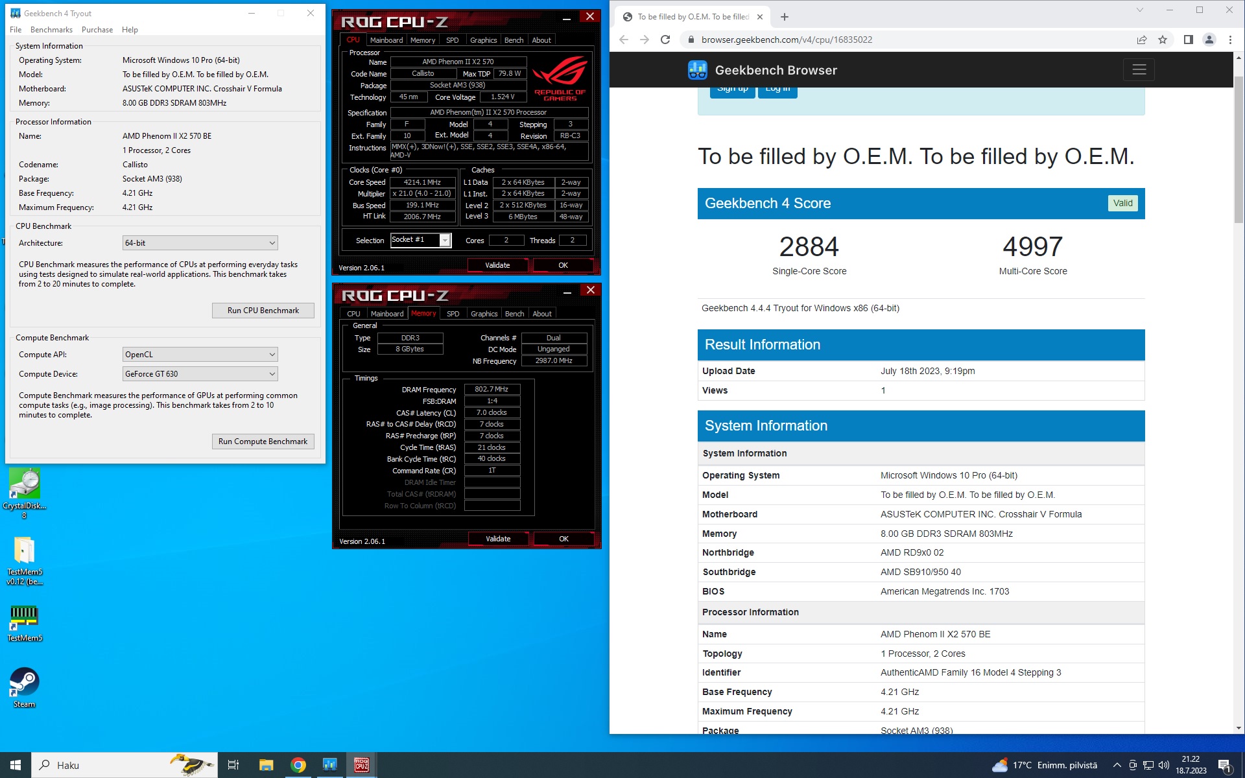Viewport: 1245px width, 778px height.
Task: Open Geekbench Benchmarks menu
Action: tap(51, 30)
